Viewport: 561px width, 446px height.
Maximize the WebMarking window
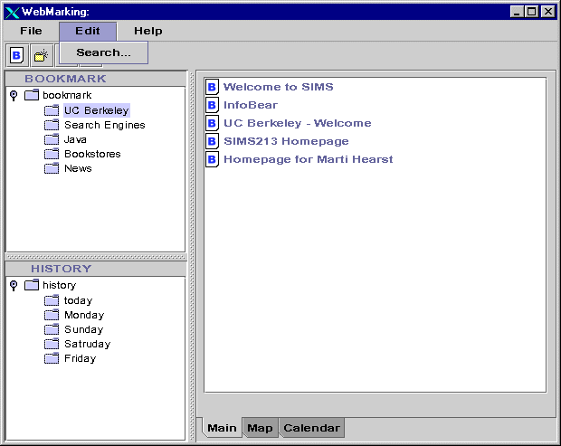tap(532, 12)
